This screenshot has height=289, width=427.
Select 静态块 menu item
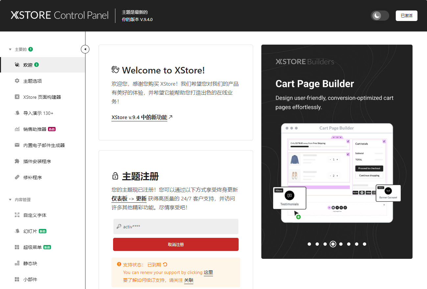[43, 263]
